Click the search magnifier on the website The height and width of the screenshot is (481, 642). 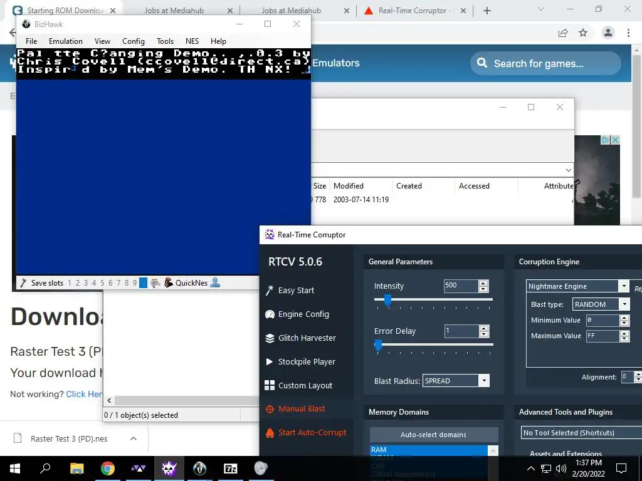[x=482, y=63]
